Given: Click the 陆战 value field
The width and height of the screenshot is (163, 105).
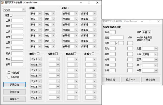Looking at the screenshot, I should (x=113, y=59).
